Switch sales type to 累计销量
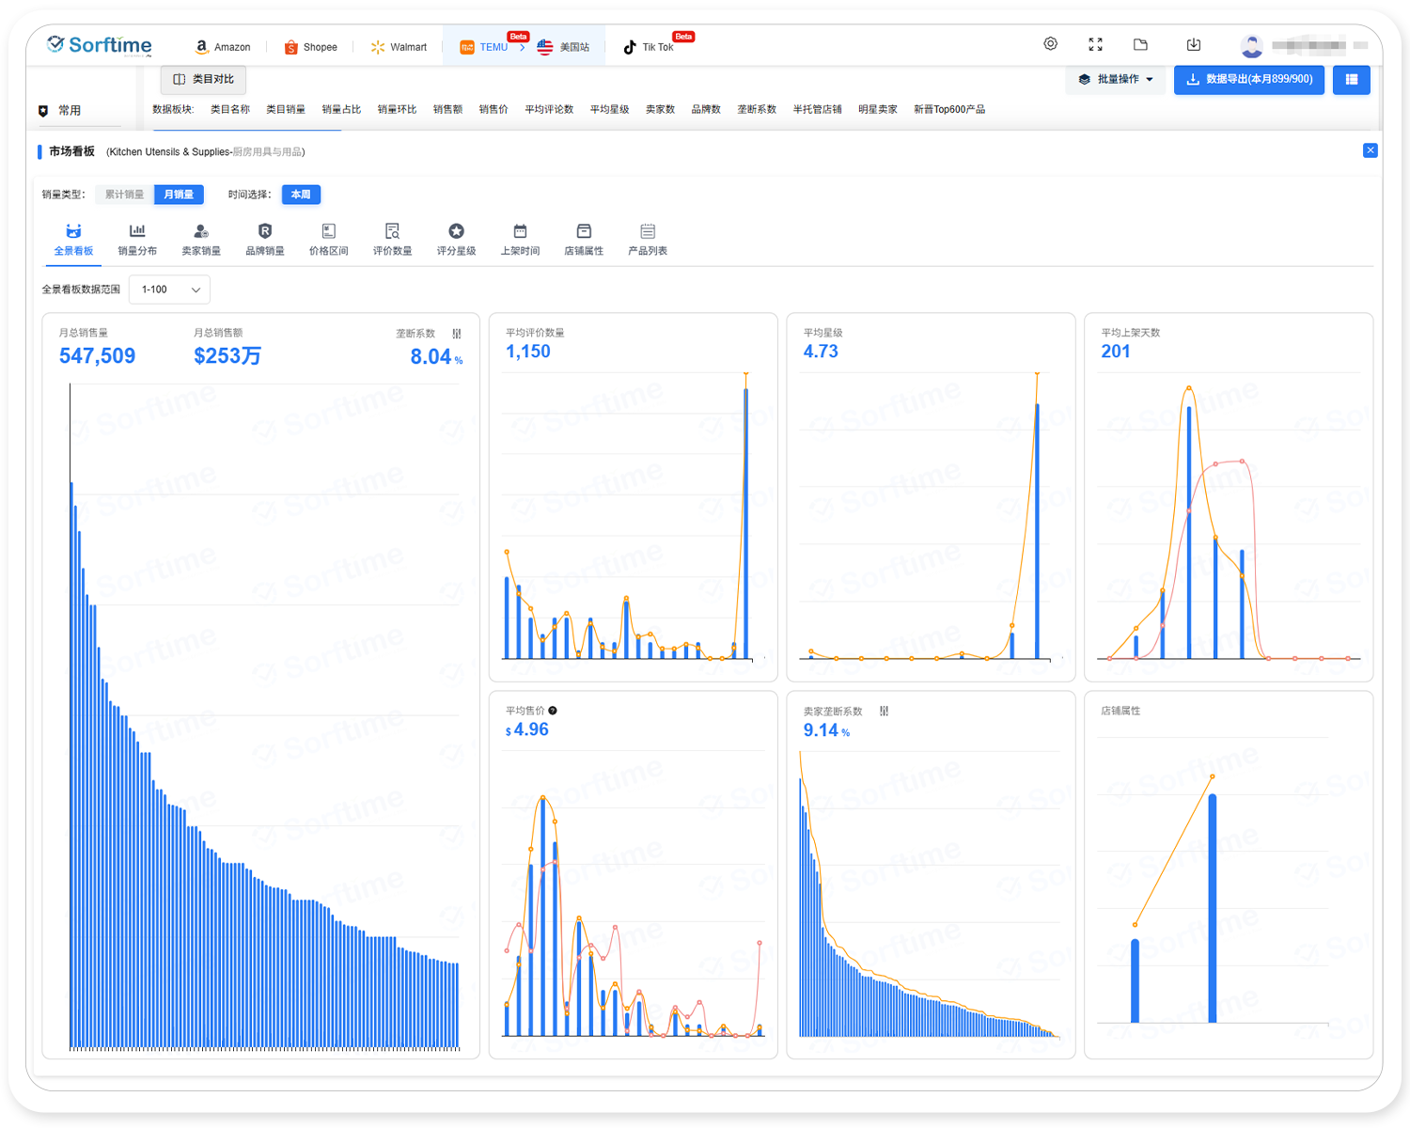The width and height of the screenshot is (1410, 1128). coord(124,195)
